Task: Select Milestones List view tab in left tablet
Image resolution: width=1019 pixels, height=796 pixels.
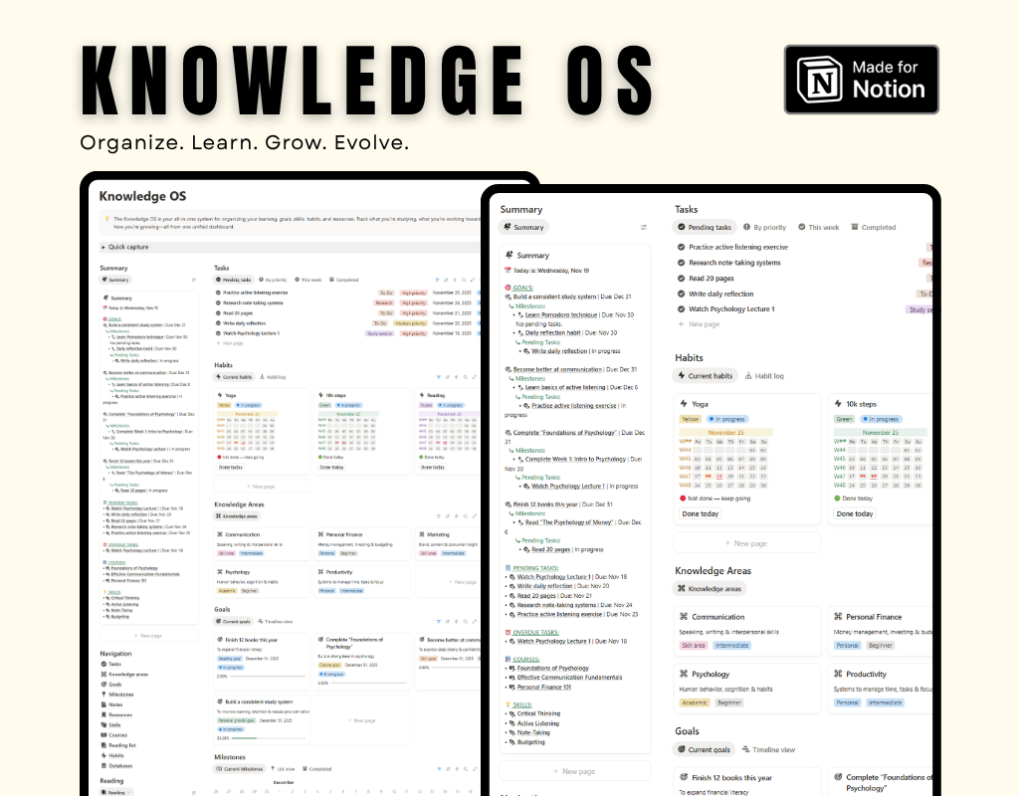Action: (x=283, y=769)
